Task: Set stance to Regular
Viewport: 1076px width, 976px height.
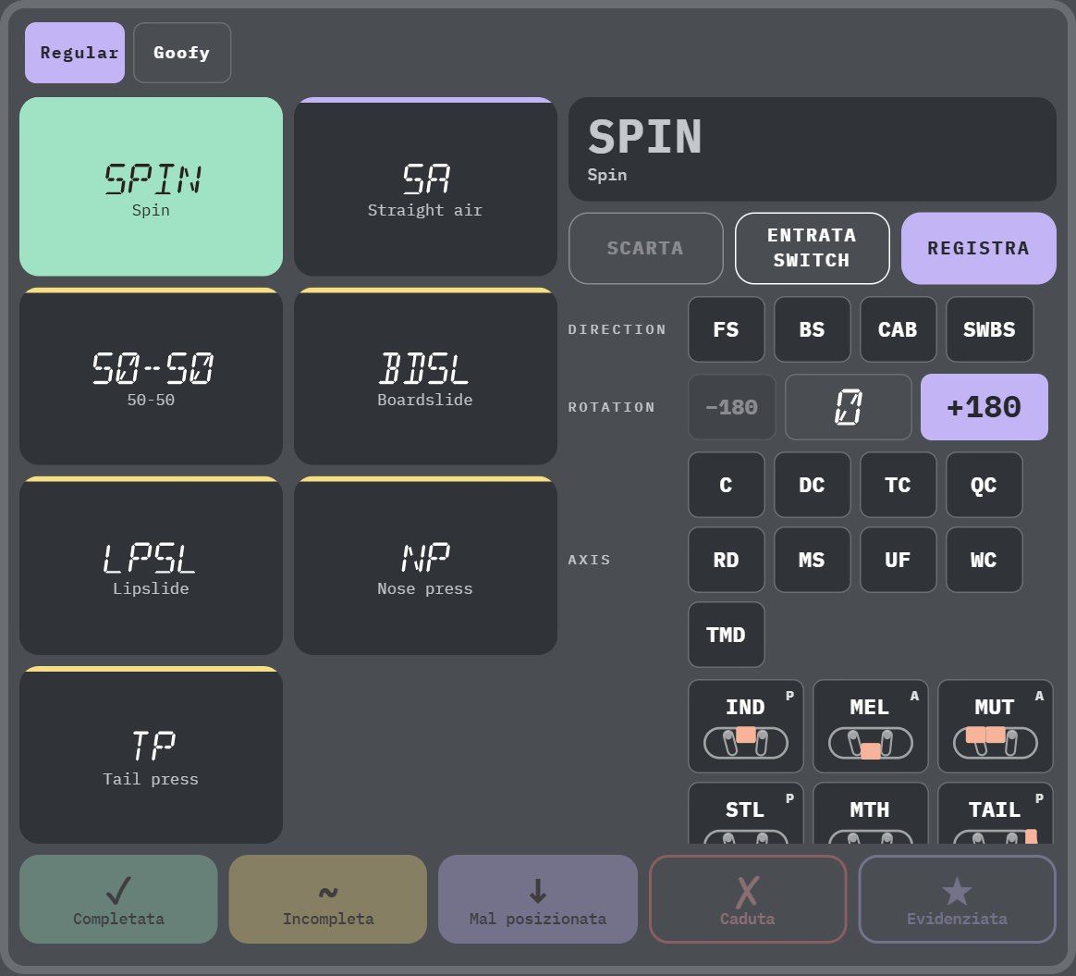Action: coord(75,53)
